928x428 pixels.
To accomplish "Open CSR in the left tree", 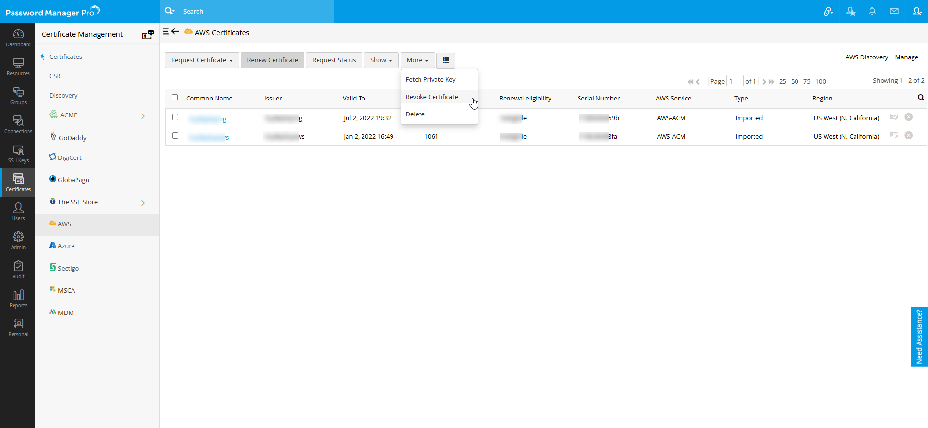I will pyautogui.click(x=55, y=76).
